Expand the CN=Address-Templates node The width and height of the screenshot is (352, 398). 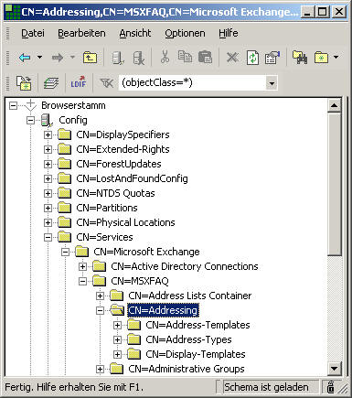(117, 325)
